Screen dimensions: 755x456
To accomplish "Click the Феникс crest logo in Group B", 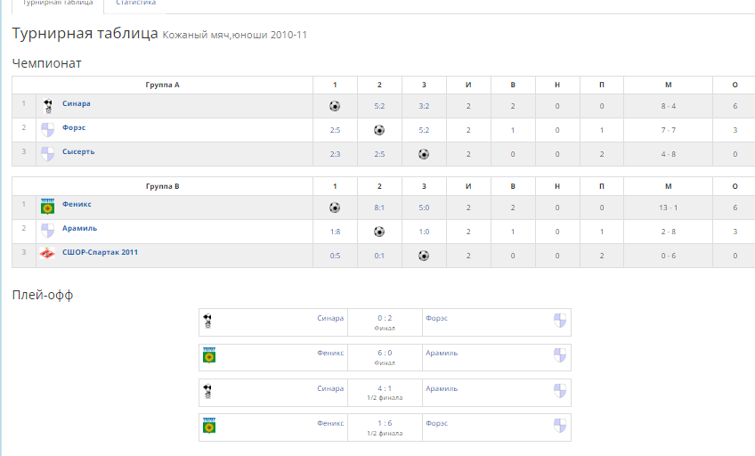I will tap(48, 207).
